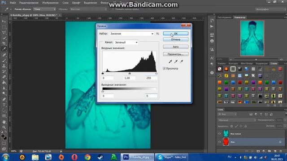
Task: Click the black input level slider triangle
Action: click(x=103, y=73)
